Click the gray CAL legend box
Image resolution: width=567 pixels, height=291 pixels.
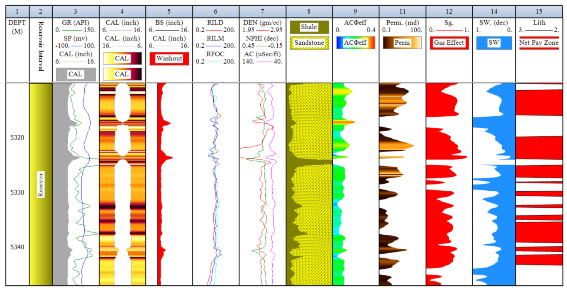(76, 75)
